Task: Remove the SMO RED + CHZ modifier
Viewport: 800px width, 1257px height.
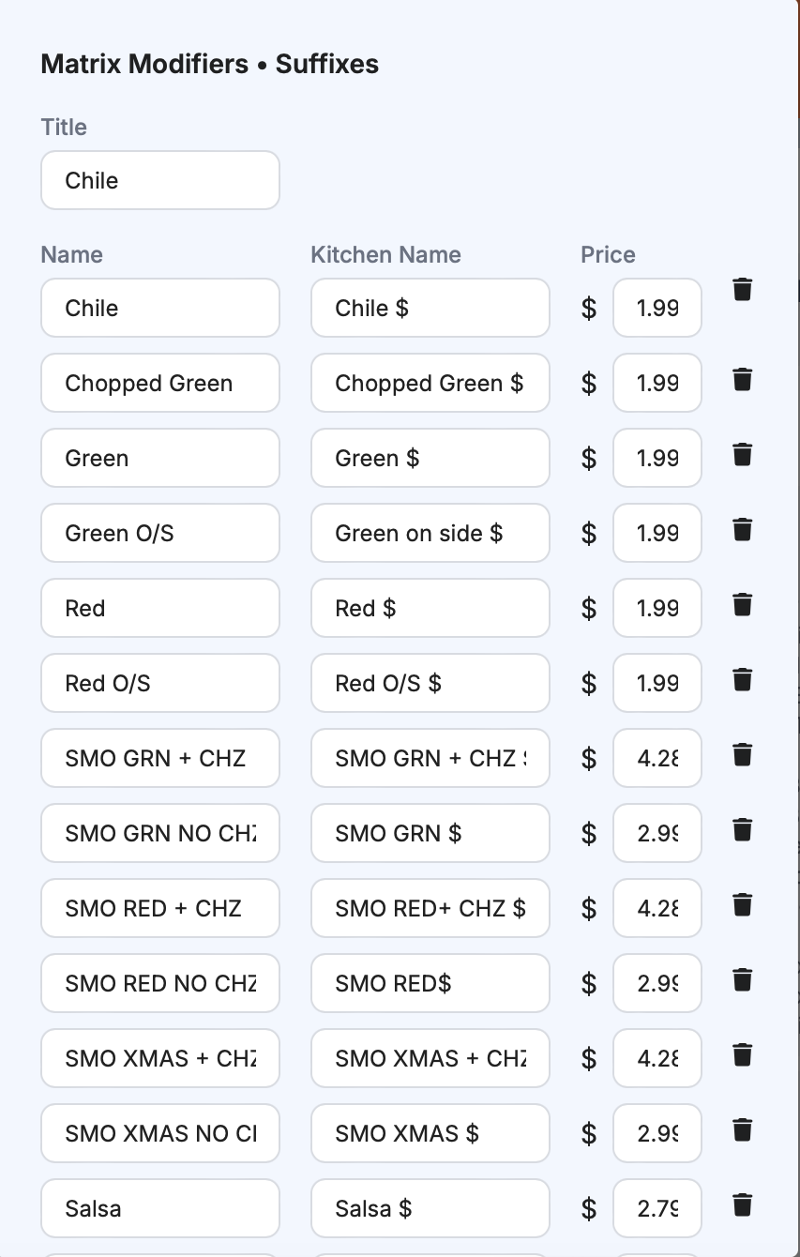Action: pyautogui.click(x=742, y=905)
